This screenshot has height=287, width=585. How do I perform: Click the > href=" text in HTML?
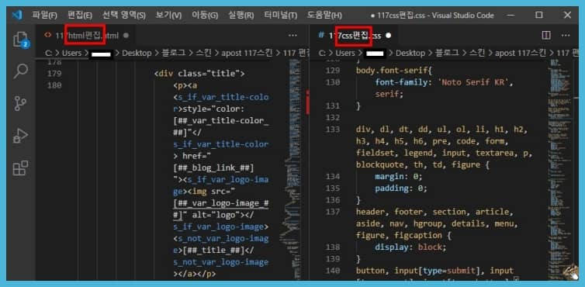click(193, 156)
